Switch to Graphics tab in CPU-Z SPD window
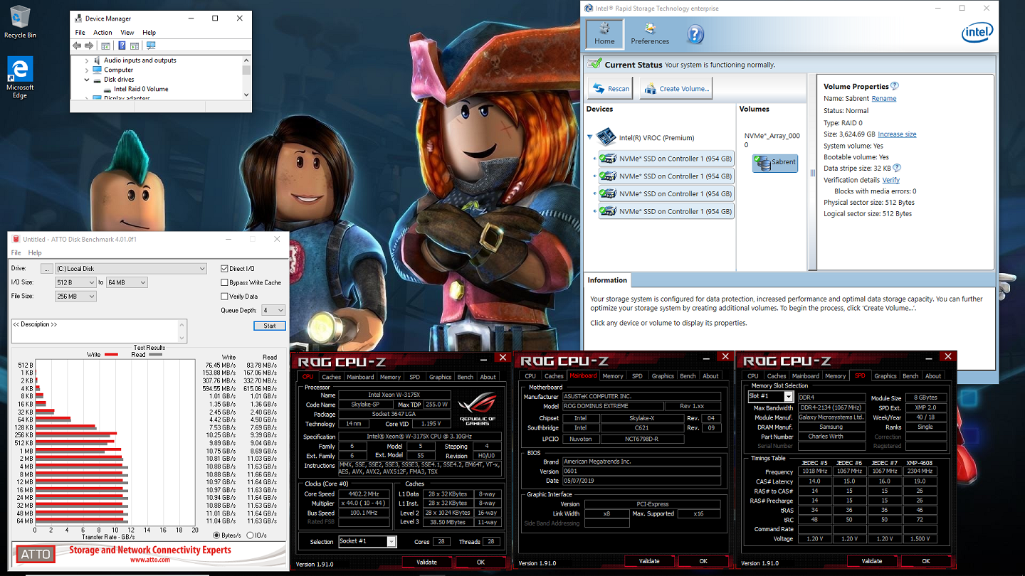 [885, 375]
